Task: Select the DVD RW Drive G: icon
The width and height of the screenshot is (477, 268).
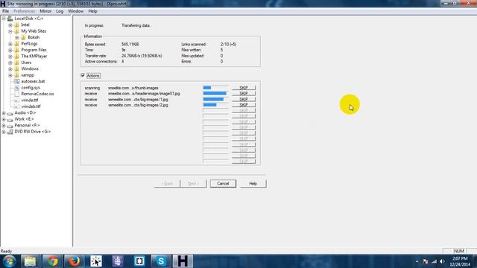Action: (10, 132)
